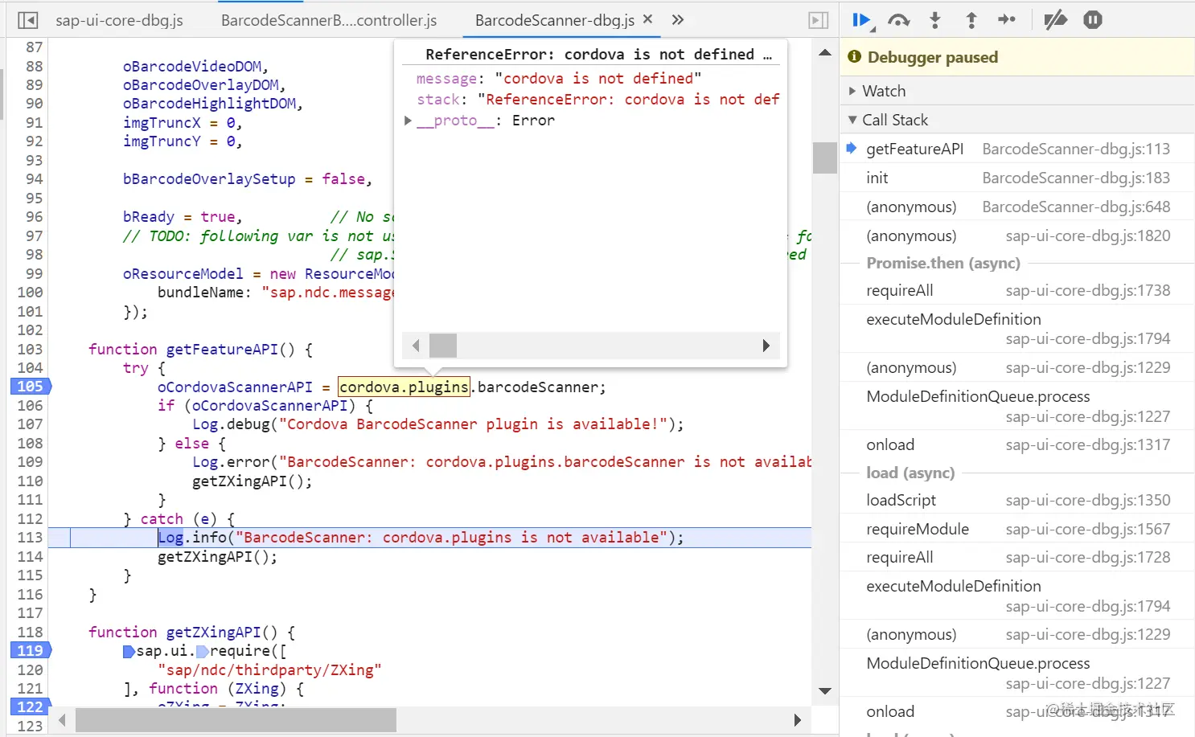This screenshot has width=1195, height=737.
Task: Click the inline breakpoint marker before sap.ui
Action: [129, 651]
